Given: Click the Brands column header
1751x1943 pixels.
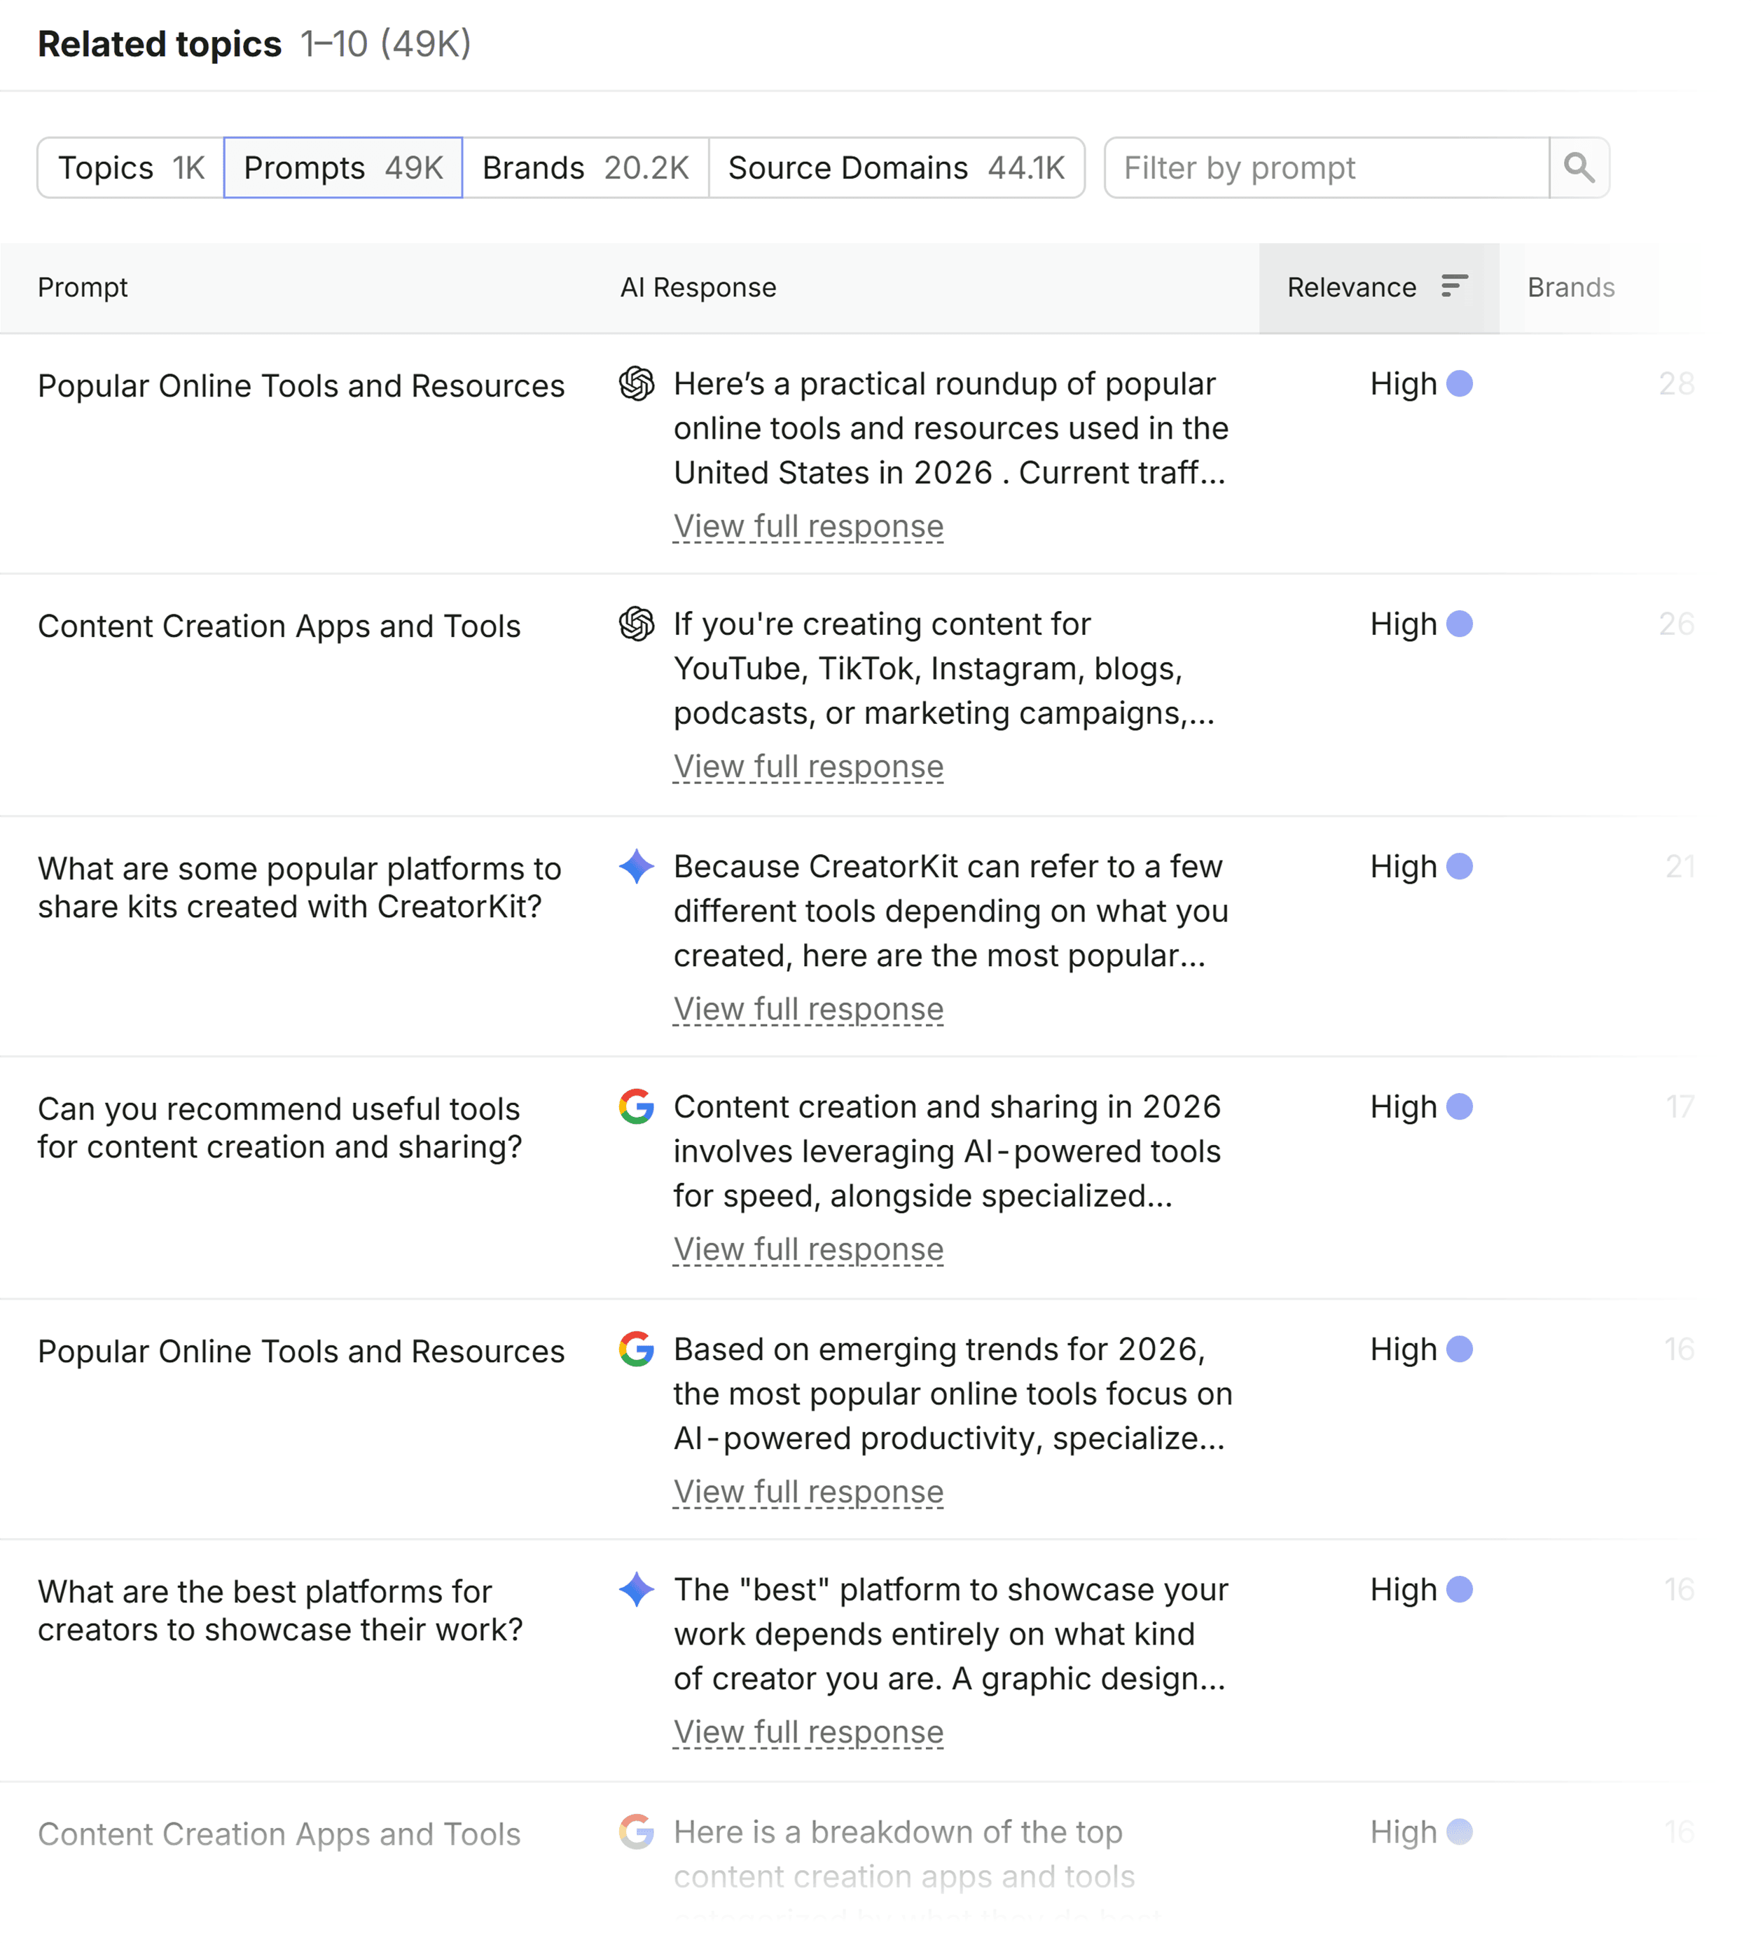Looking at the screenshot, I should (x=1571, y=288).
